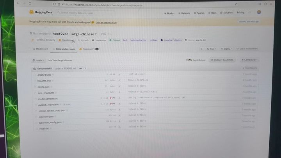Copy the model name with the copy icon

point(96,34)
